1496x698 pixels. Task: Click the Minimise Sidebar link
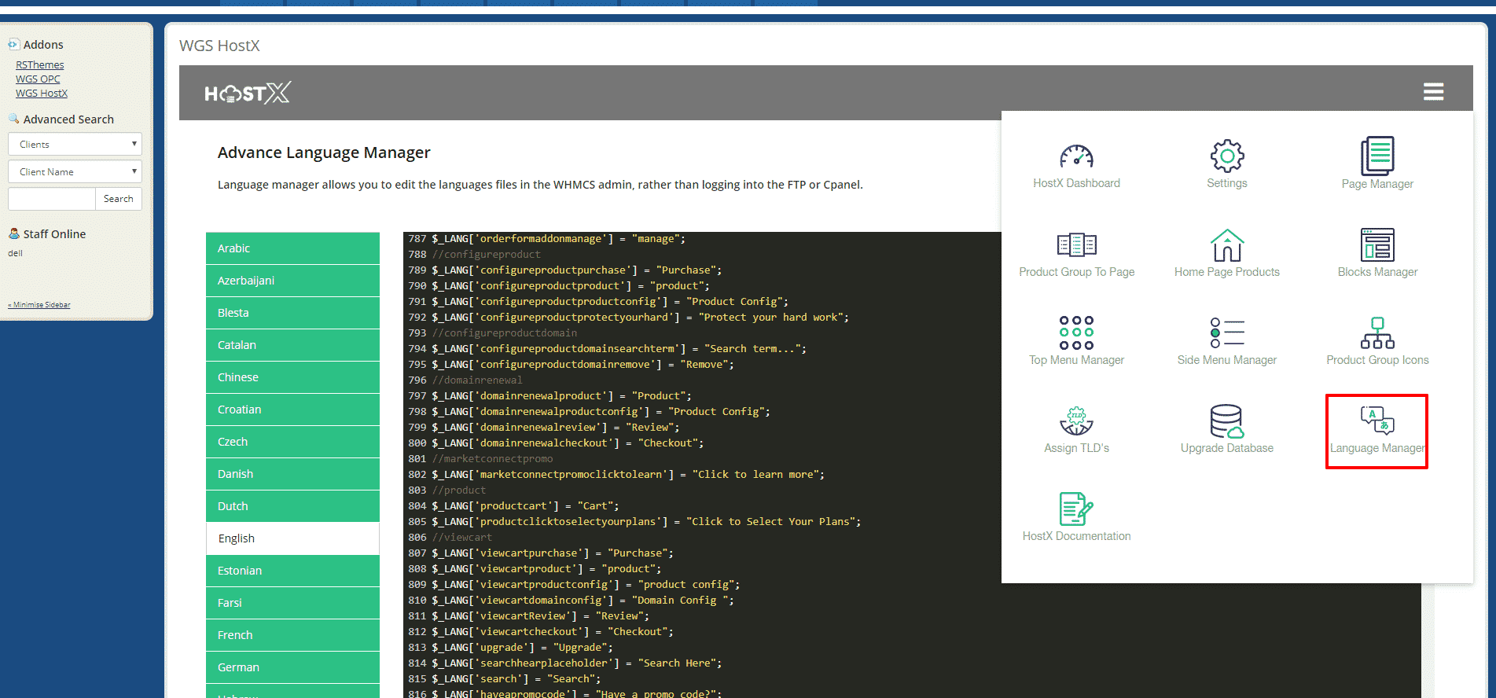(x=40, y=305)
